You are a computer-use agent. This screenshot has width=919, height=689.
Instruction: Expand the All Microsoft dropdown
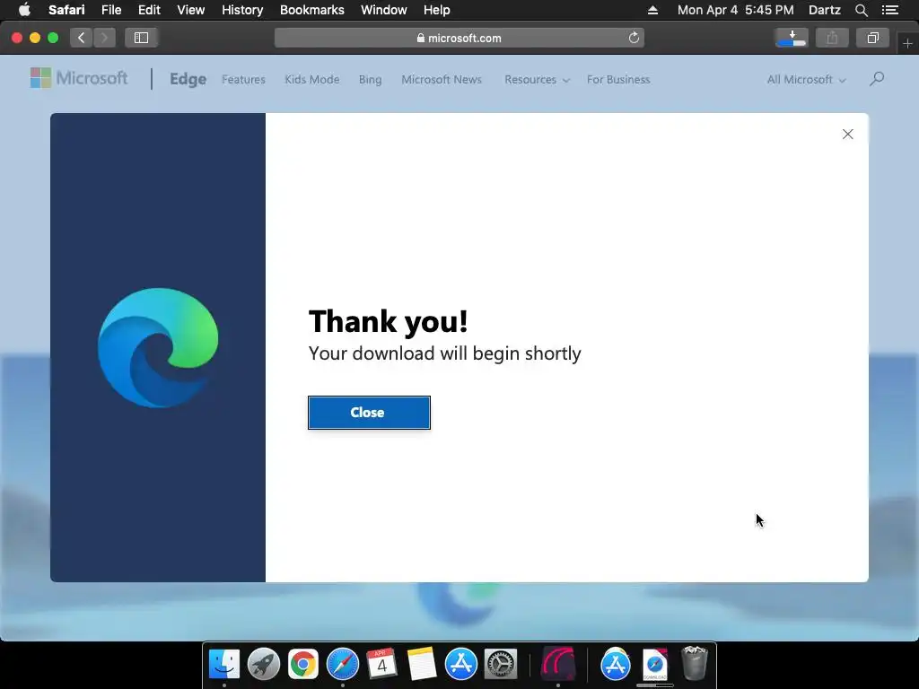pyautogui.click(x=806, y=80)
